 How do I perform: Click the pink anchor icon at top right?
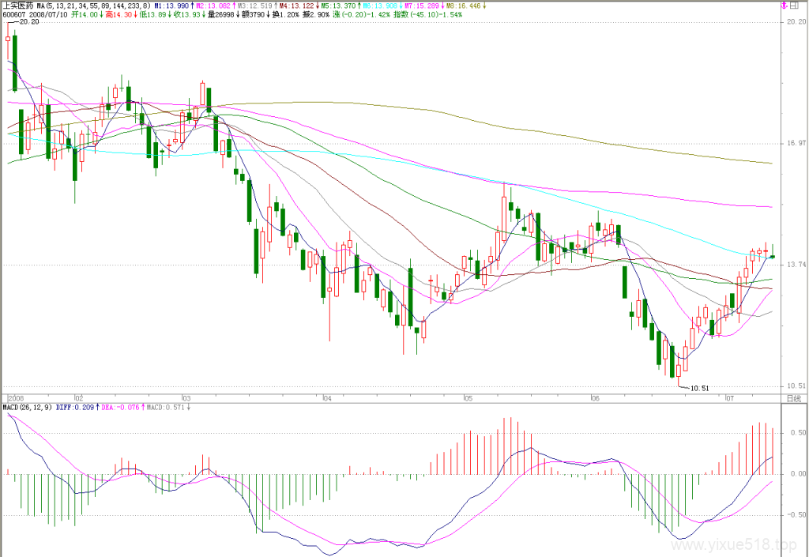click(785, 6)
